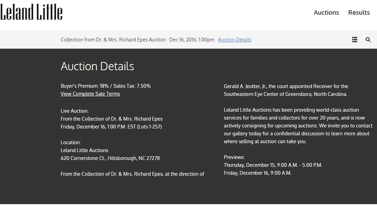Click the 'Leland Little Auctions has been providing' line
The height and width of the screenshot is (211, 377).
(291, 110)
